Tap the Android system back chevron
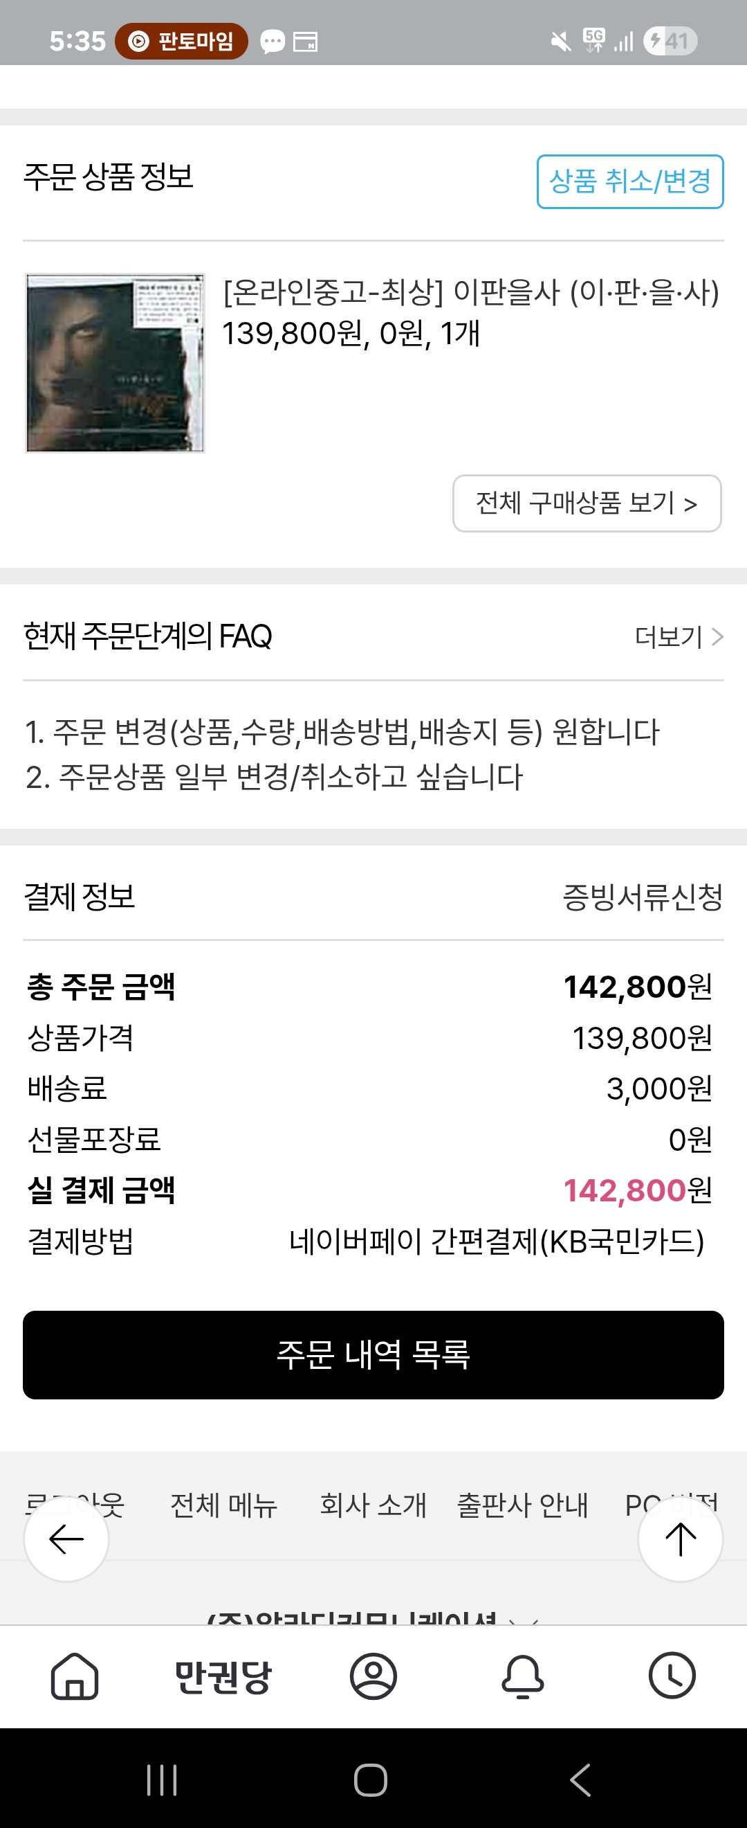This screenshot has width=747, height=1828. tap(580, 1780)
